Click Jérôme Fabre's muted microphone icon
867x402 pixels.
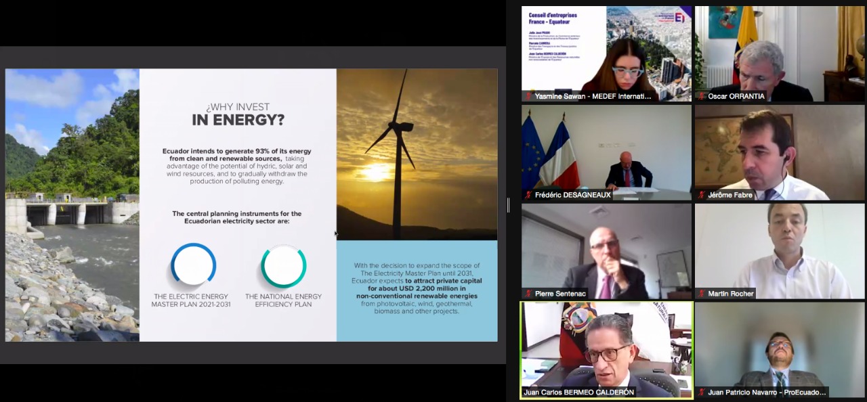702,195
